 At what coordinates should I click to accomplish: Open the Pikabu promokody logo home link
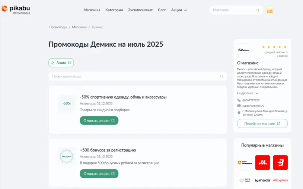pyautogui.click(x=16, y=10)
